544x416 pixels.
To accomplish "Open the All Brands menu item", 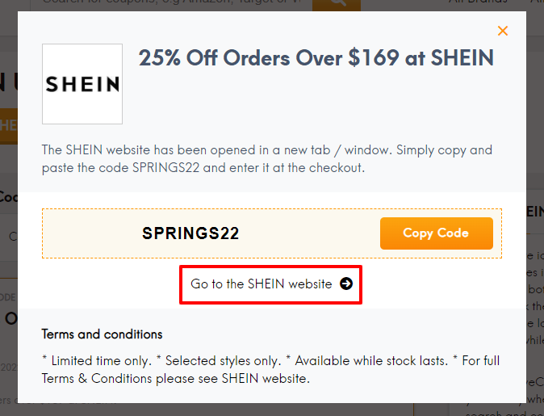I will click(x=478, y=2).
